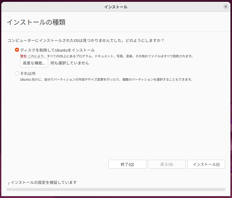Expand the 'インストールの設定を検証しています' details chevron
This screenshot has width=232, height=198.
[x=9, y=184]
